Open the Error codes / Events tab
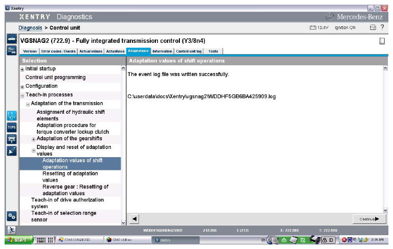 click(59, 51)
